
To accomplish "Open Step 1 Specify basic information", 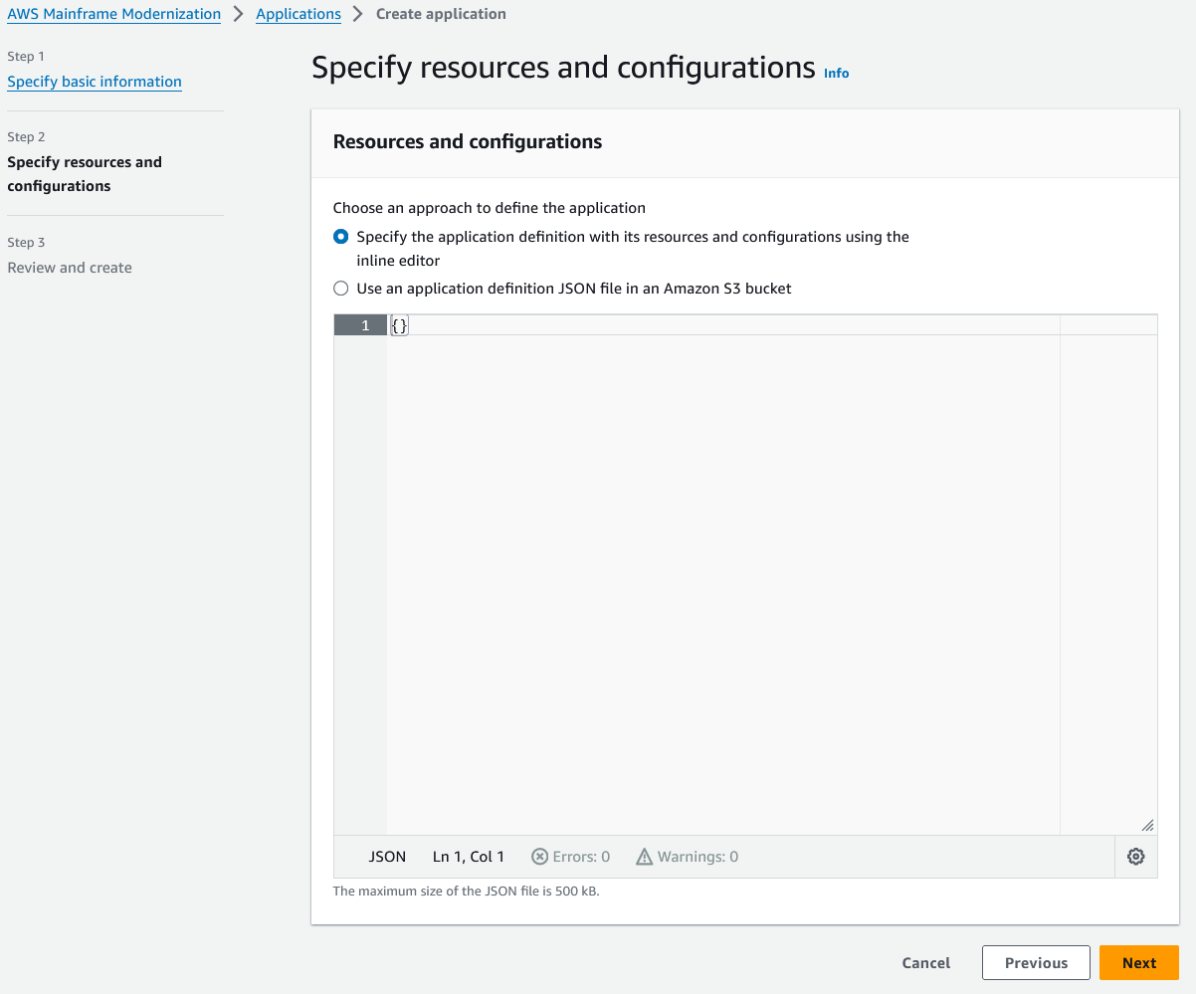I will point(94,82).
